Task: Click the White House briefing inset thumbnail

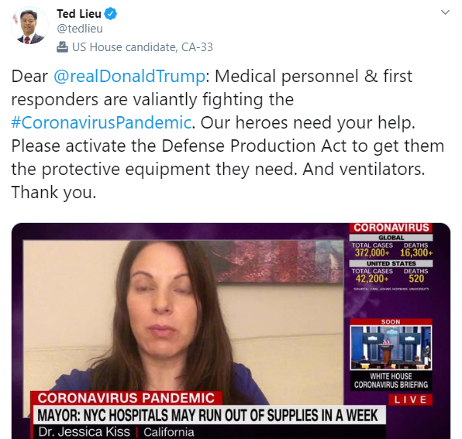Action: click(391, 348)
